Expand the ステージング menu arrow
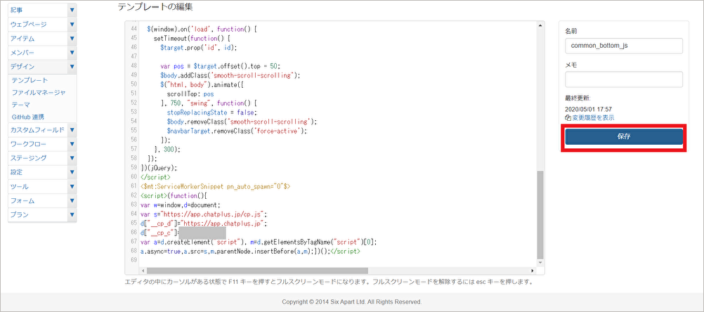 point(72,158)
